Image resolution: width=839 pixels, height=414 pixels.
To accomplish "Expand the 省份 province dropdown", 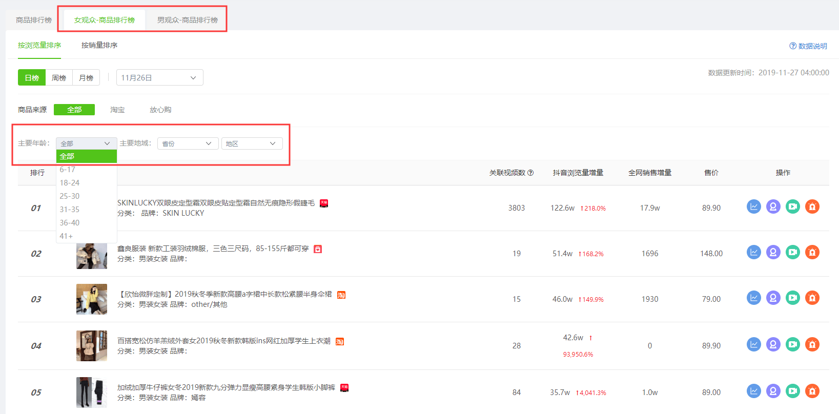I will pyautogui.click(x=188, y=144).
